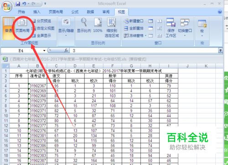Screen dimensions: 228x165
Task: Click formula bar containing 3
Action: coord(144,51)
